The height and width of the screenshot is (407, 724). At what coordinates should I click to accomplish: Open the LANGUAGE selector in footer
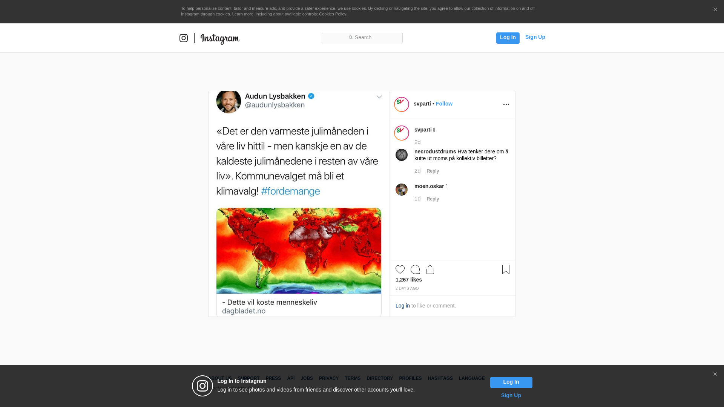pyautogui.click(x=472, y=378)
